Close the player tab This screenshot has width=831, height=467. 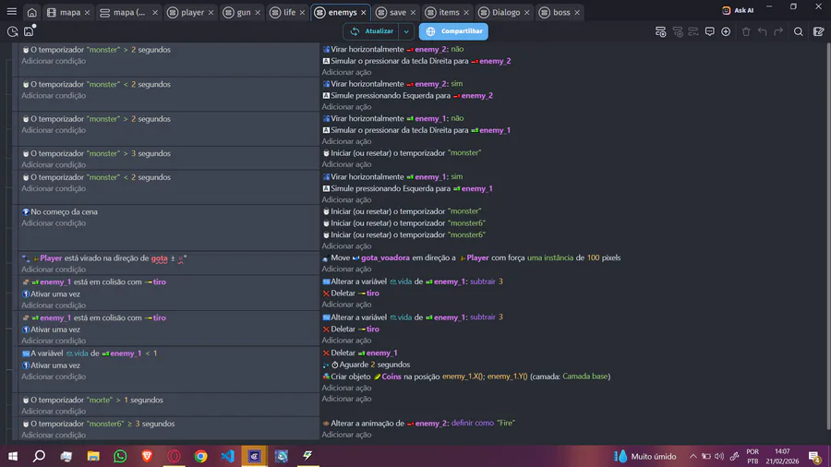[211, 12]
